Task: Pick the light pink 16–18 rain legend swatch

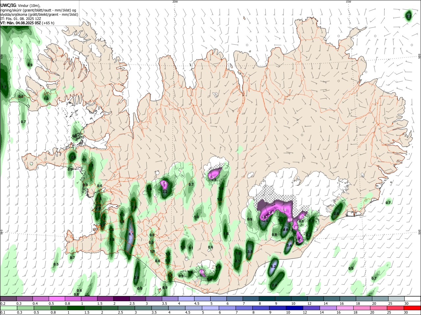Action: (x=345, y=308)
